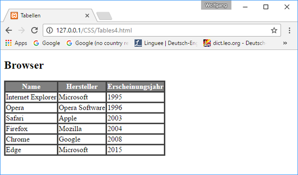298x175 pixels.
Task: Open the Google (no country re bookmark
Action: 98,43
